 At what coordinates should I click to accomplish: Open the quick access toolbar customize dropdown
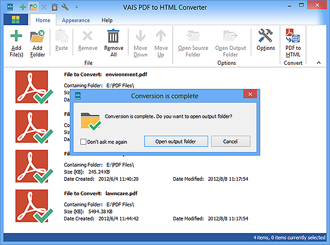(77, 7)
